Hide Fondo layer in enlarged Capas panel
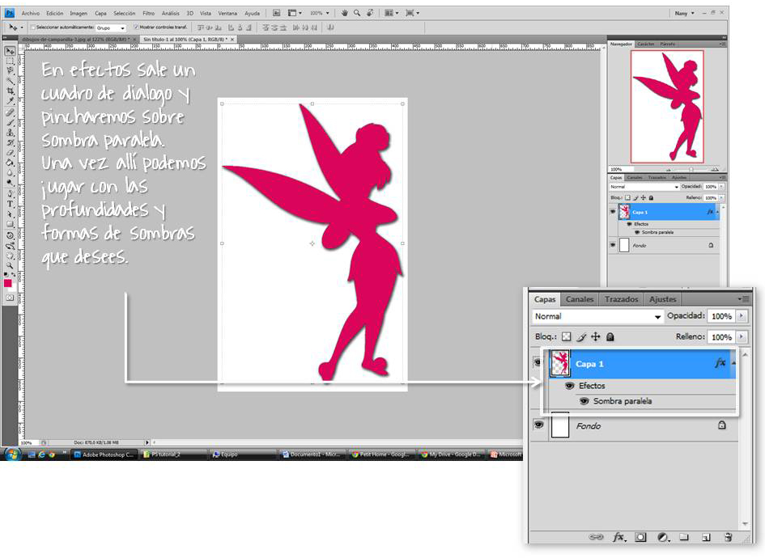Viewport: 765px width, 558px height. pyautogui.click(x=538, y=425)
